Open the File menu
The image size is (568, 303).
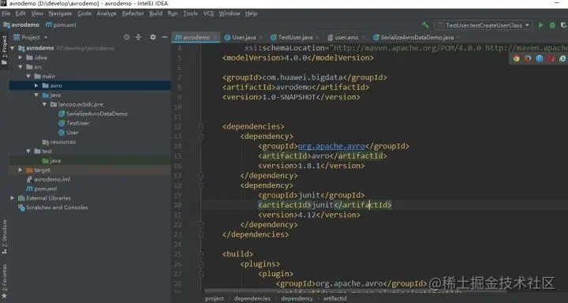6,13
